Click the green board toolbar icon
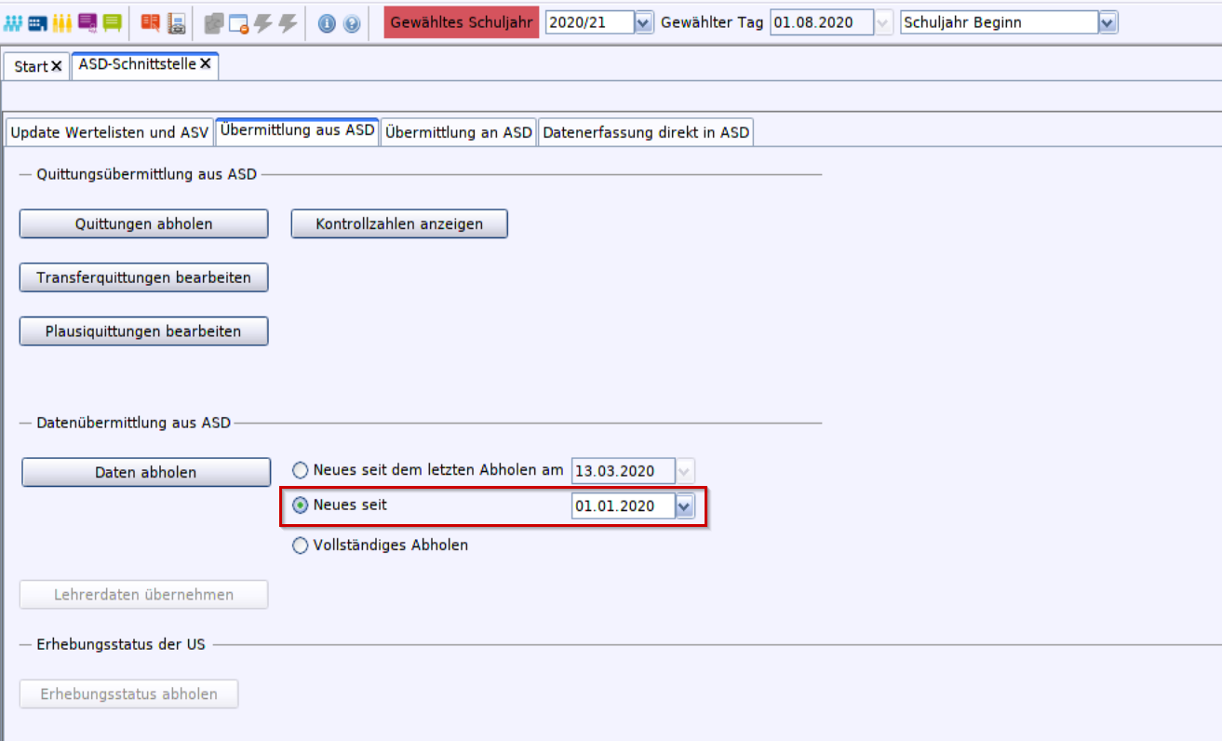Viewport: 1222px width, 741px height. click(x=113, y=22)
